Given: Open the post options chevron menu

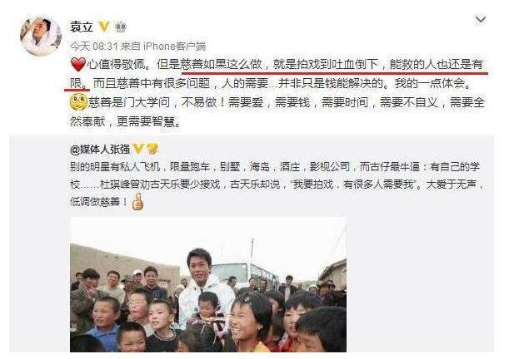Looking at the screenshot, I should [481, 20].
